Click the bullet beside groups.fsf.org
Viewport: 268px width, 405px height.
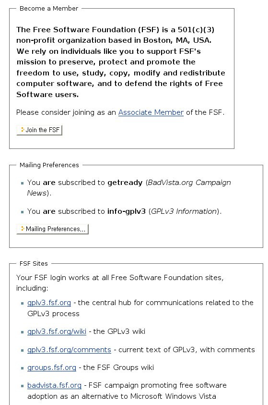22,368
